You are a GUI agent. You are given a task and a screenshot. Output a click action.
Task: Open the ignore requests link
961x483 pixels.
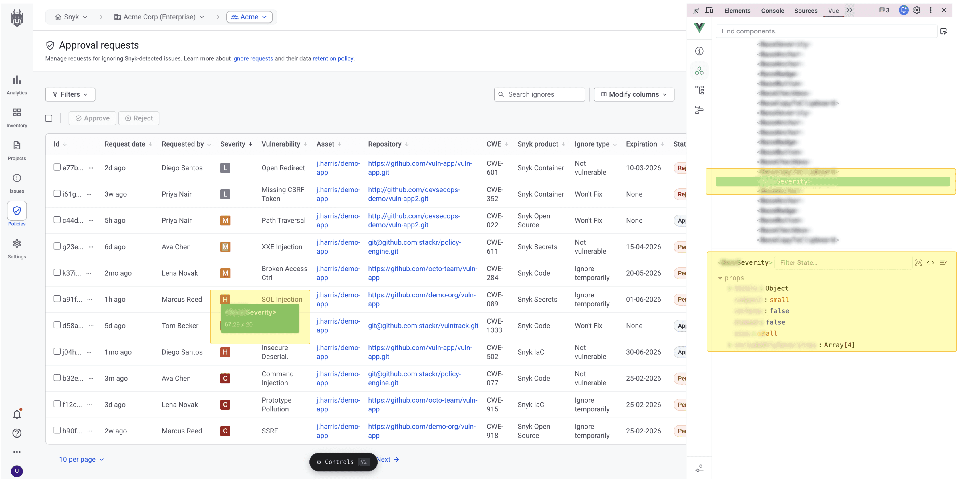(253, 59)
